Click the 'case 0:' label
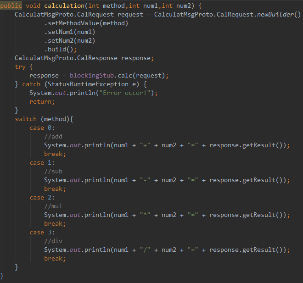303x283 pixels. (x=42, y=128)
